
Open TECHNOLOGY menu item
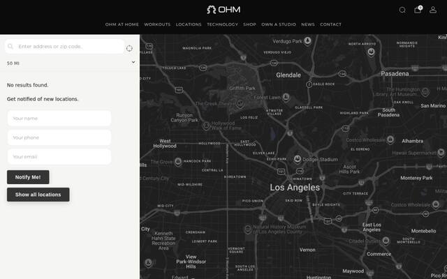222,24
